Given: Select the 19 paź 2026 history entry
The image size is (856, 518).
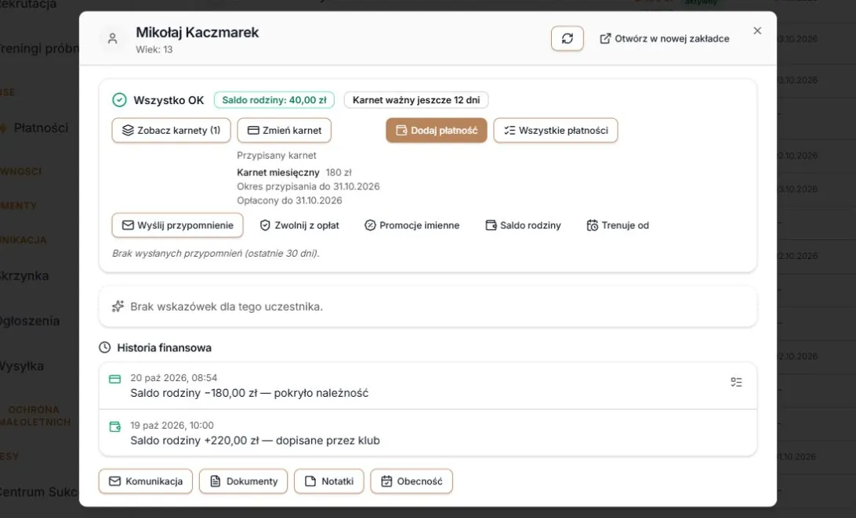Looking at the screenshot, I should [428, 433].
